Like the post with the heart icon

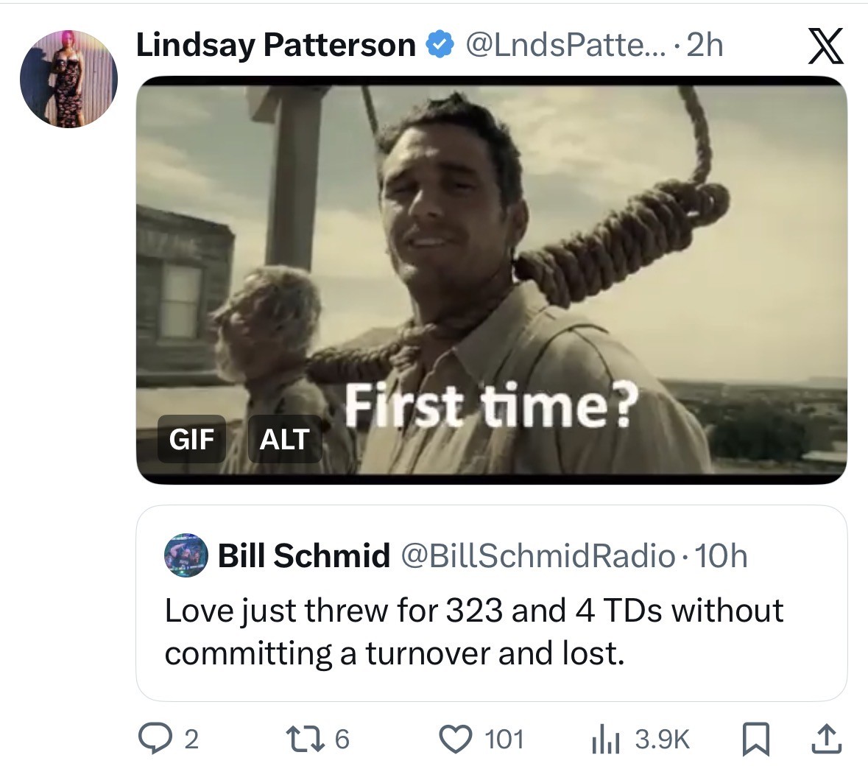pyautogui.click(x=455, y=738)
